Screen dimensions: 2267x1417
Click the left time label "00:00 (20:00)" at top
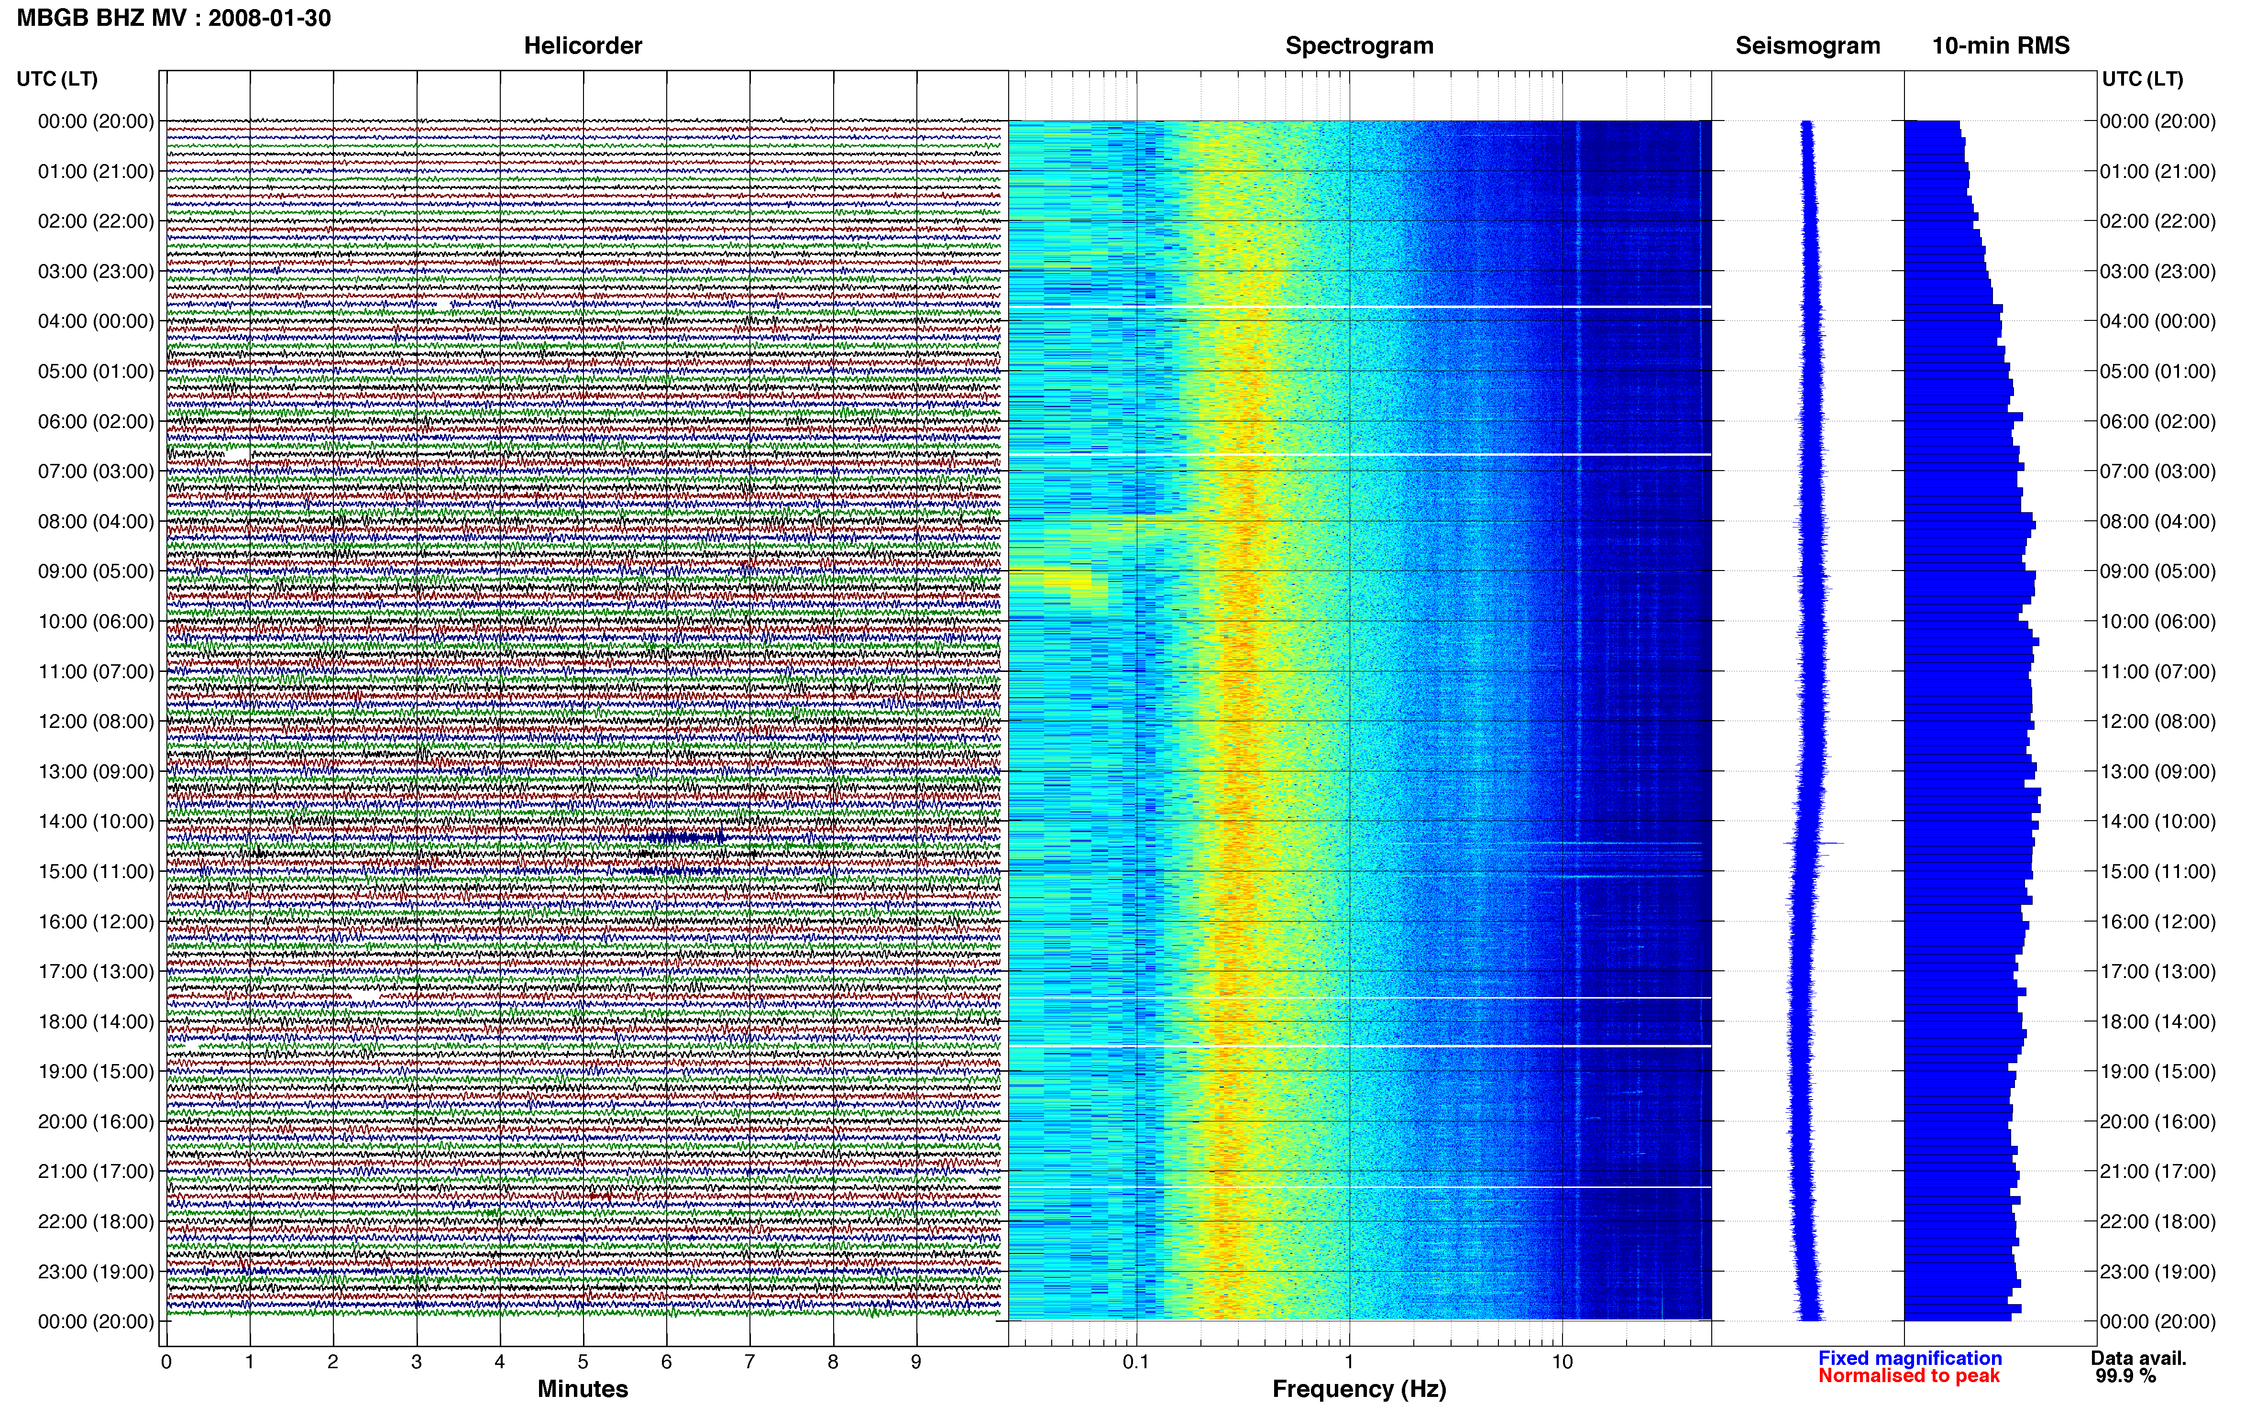pos(96,122)
